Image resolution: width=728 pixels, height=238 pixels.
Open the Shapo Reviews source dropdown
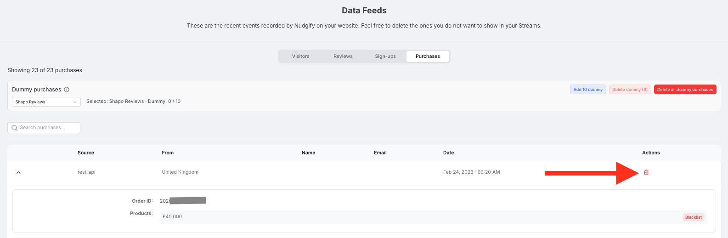coord(46,102)
